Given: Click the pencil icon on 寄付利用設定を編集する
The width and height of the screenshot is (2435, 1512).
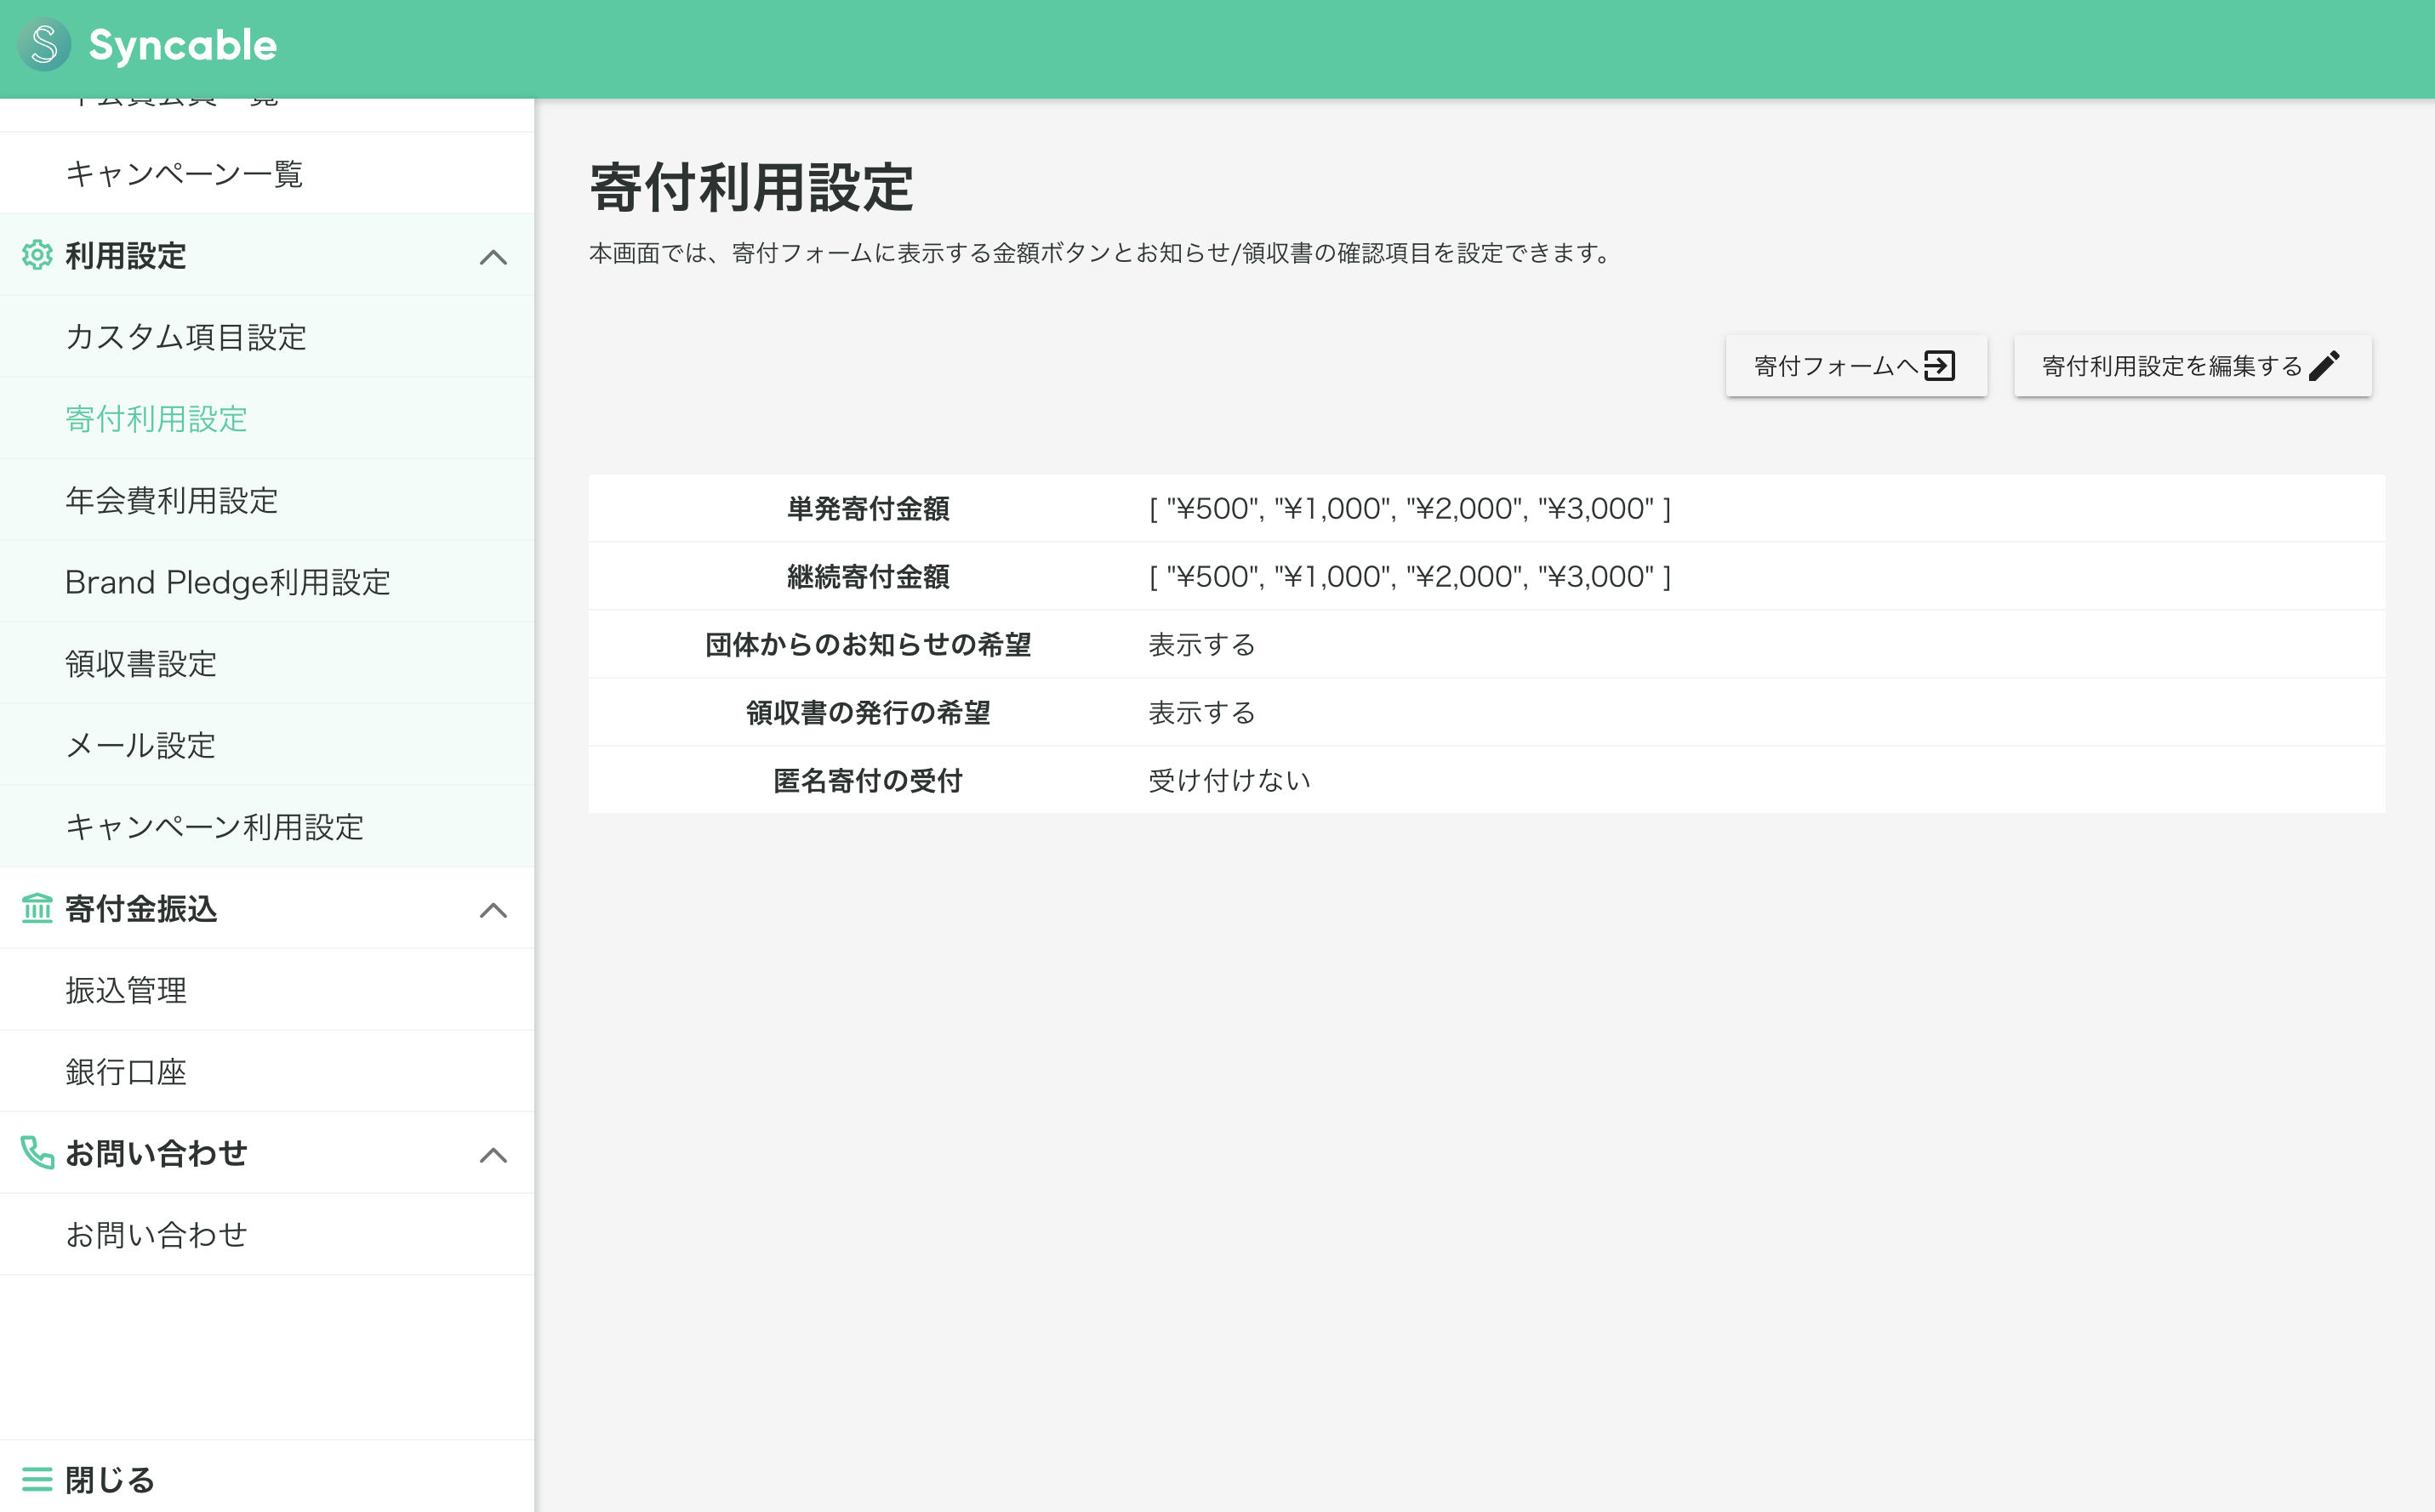Looking at the screenshot, I should pos(2325,366).
